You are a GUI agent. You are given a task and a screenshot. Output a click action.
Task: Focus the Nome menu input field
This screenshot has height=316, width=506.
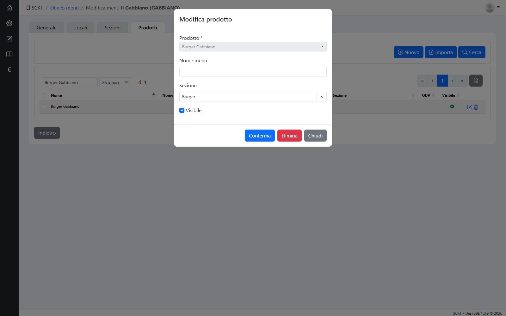253,71
